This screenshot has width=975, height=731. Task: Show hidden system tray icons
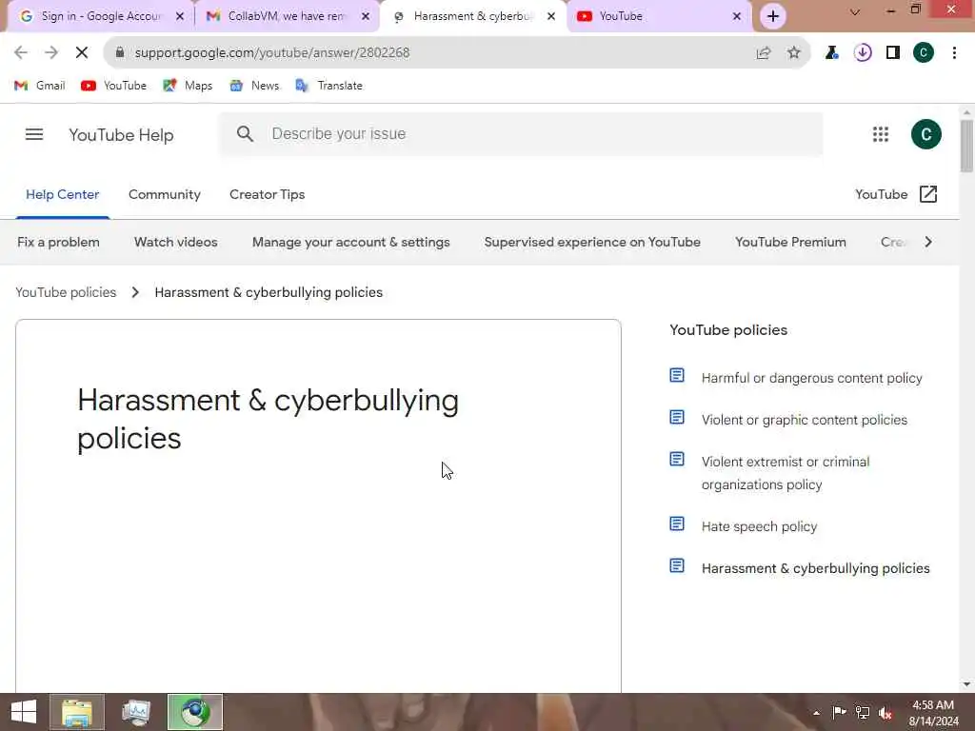(x=816, y=713)
